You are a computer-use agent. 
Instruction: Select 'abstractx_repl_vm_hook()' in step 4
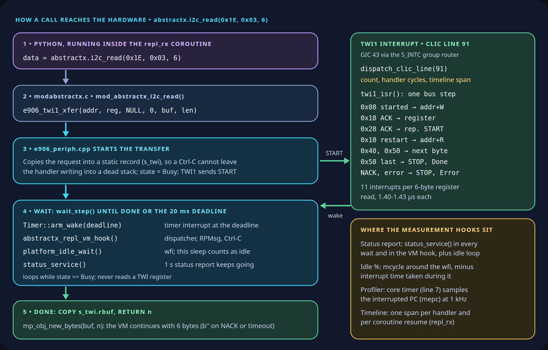(x=70, y=238)
